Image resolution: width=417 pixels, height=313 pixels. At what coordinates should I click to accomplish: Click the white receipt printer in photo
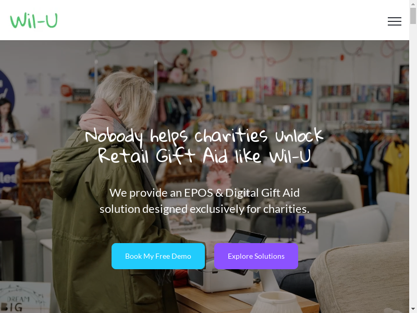[220, 278]
